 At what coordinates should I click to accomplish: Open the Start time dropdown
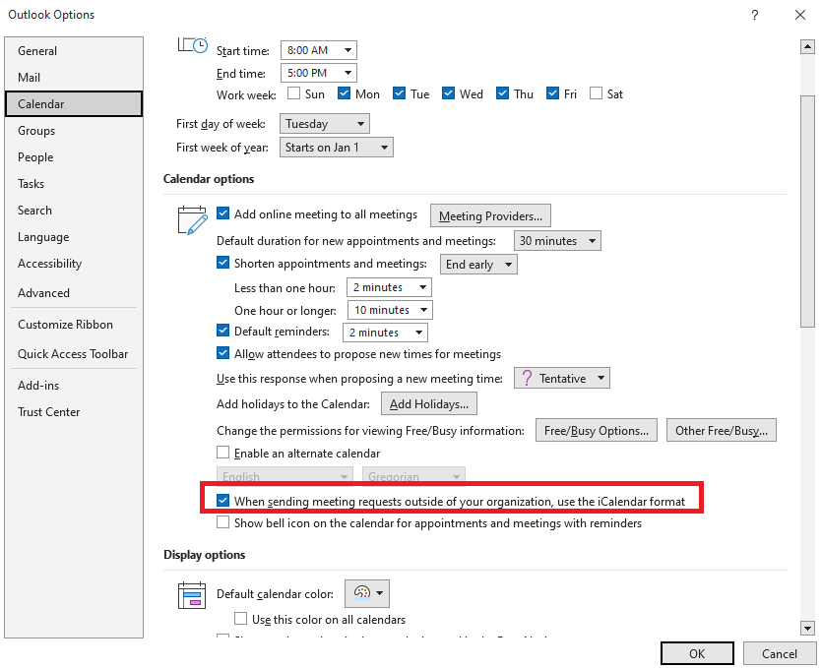tap(318, 50)
